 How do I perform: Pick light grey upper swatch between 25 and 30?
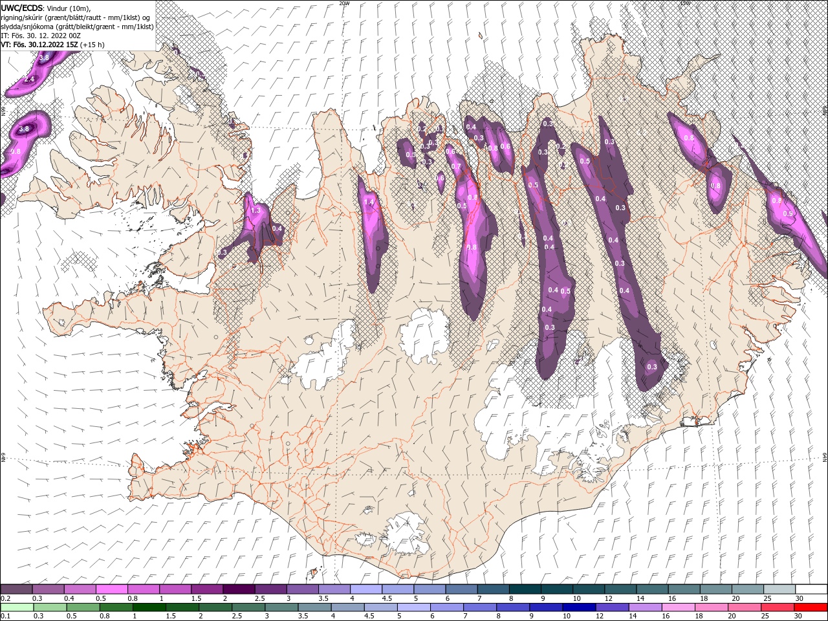click(x=779, y=589)
